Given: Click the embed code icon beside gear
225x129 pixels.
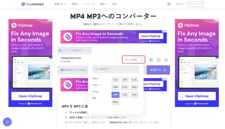Looking at the screenshot, I should point(158,60).
